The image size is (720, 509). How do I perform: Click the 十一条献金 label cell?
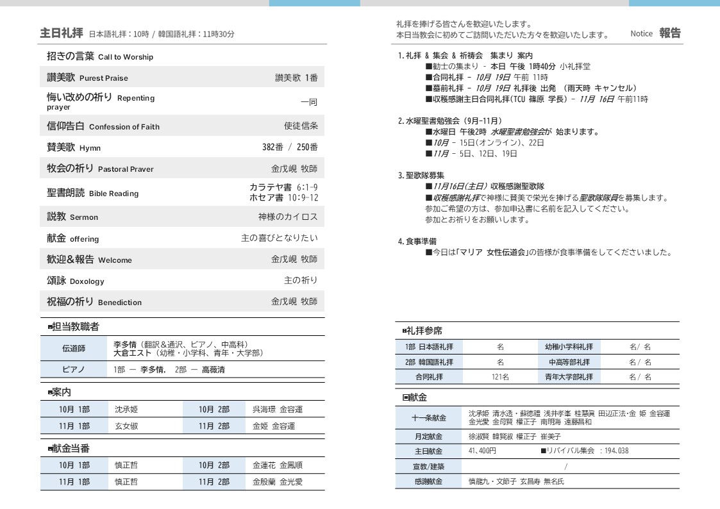click(x=428, y=418)
